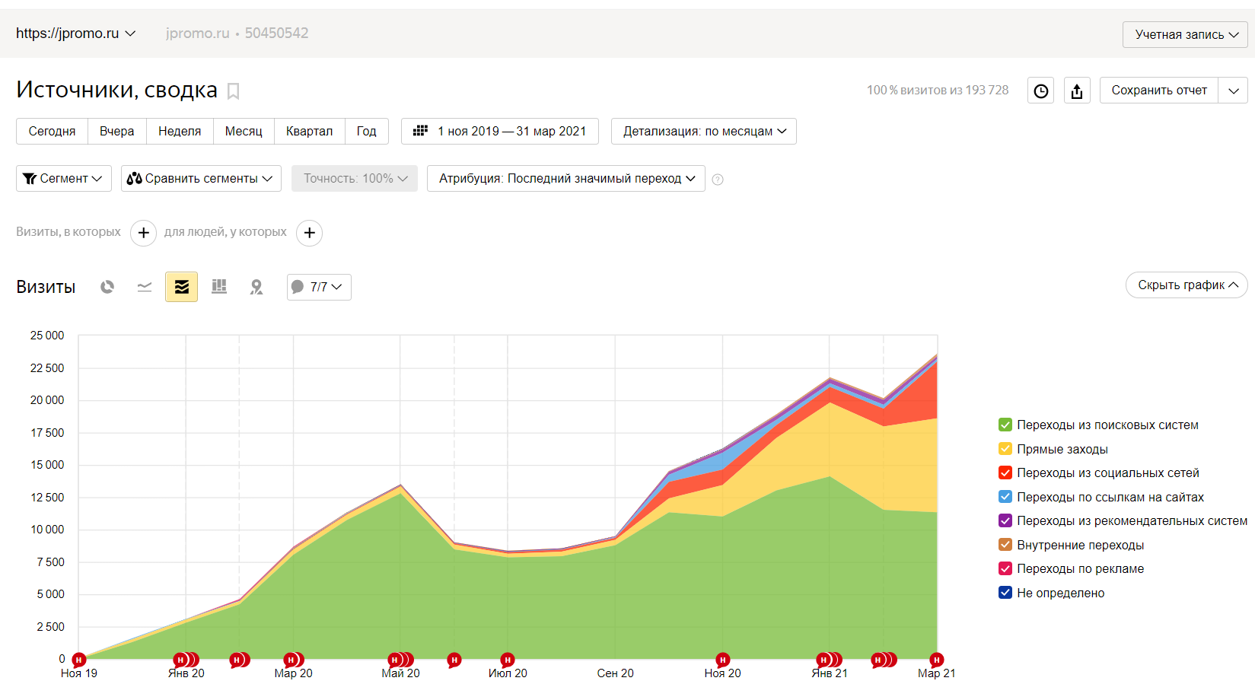Switch to bar chart view

tap(219, 287)
